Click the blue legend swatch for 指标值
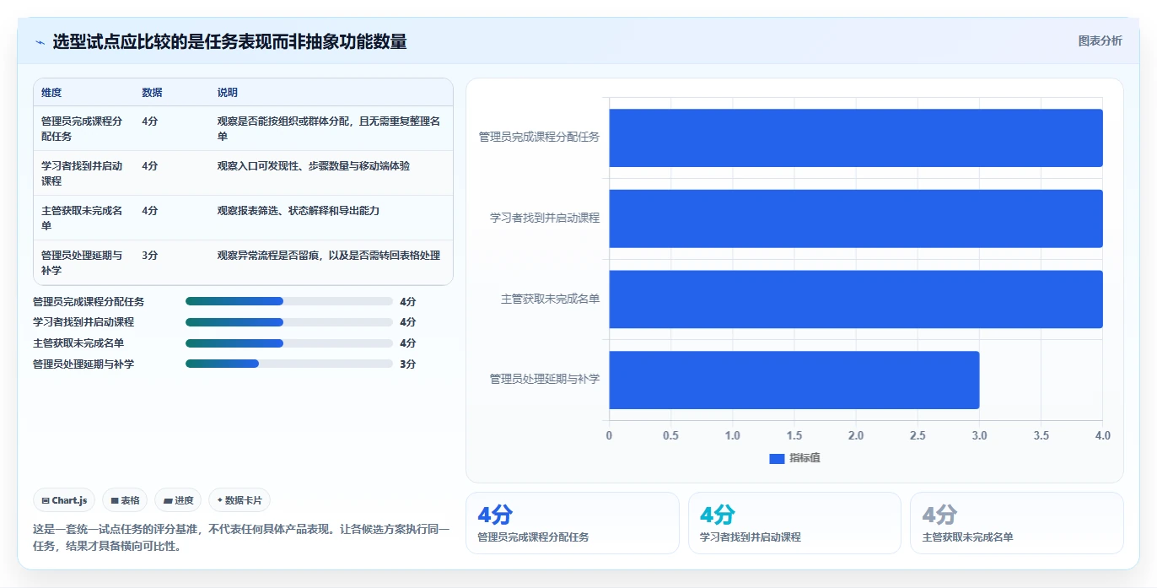Viewport: 1157px width, 588px height. pyautogui.click(x=777, y=458)
